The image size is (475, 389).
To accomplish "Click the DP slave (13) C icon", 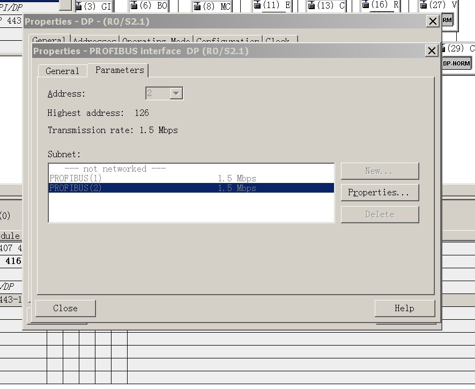I will point(310,6).
